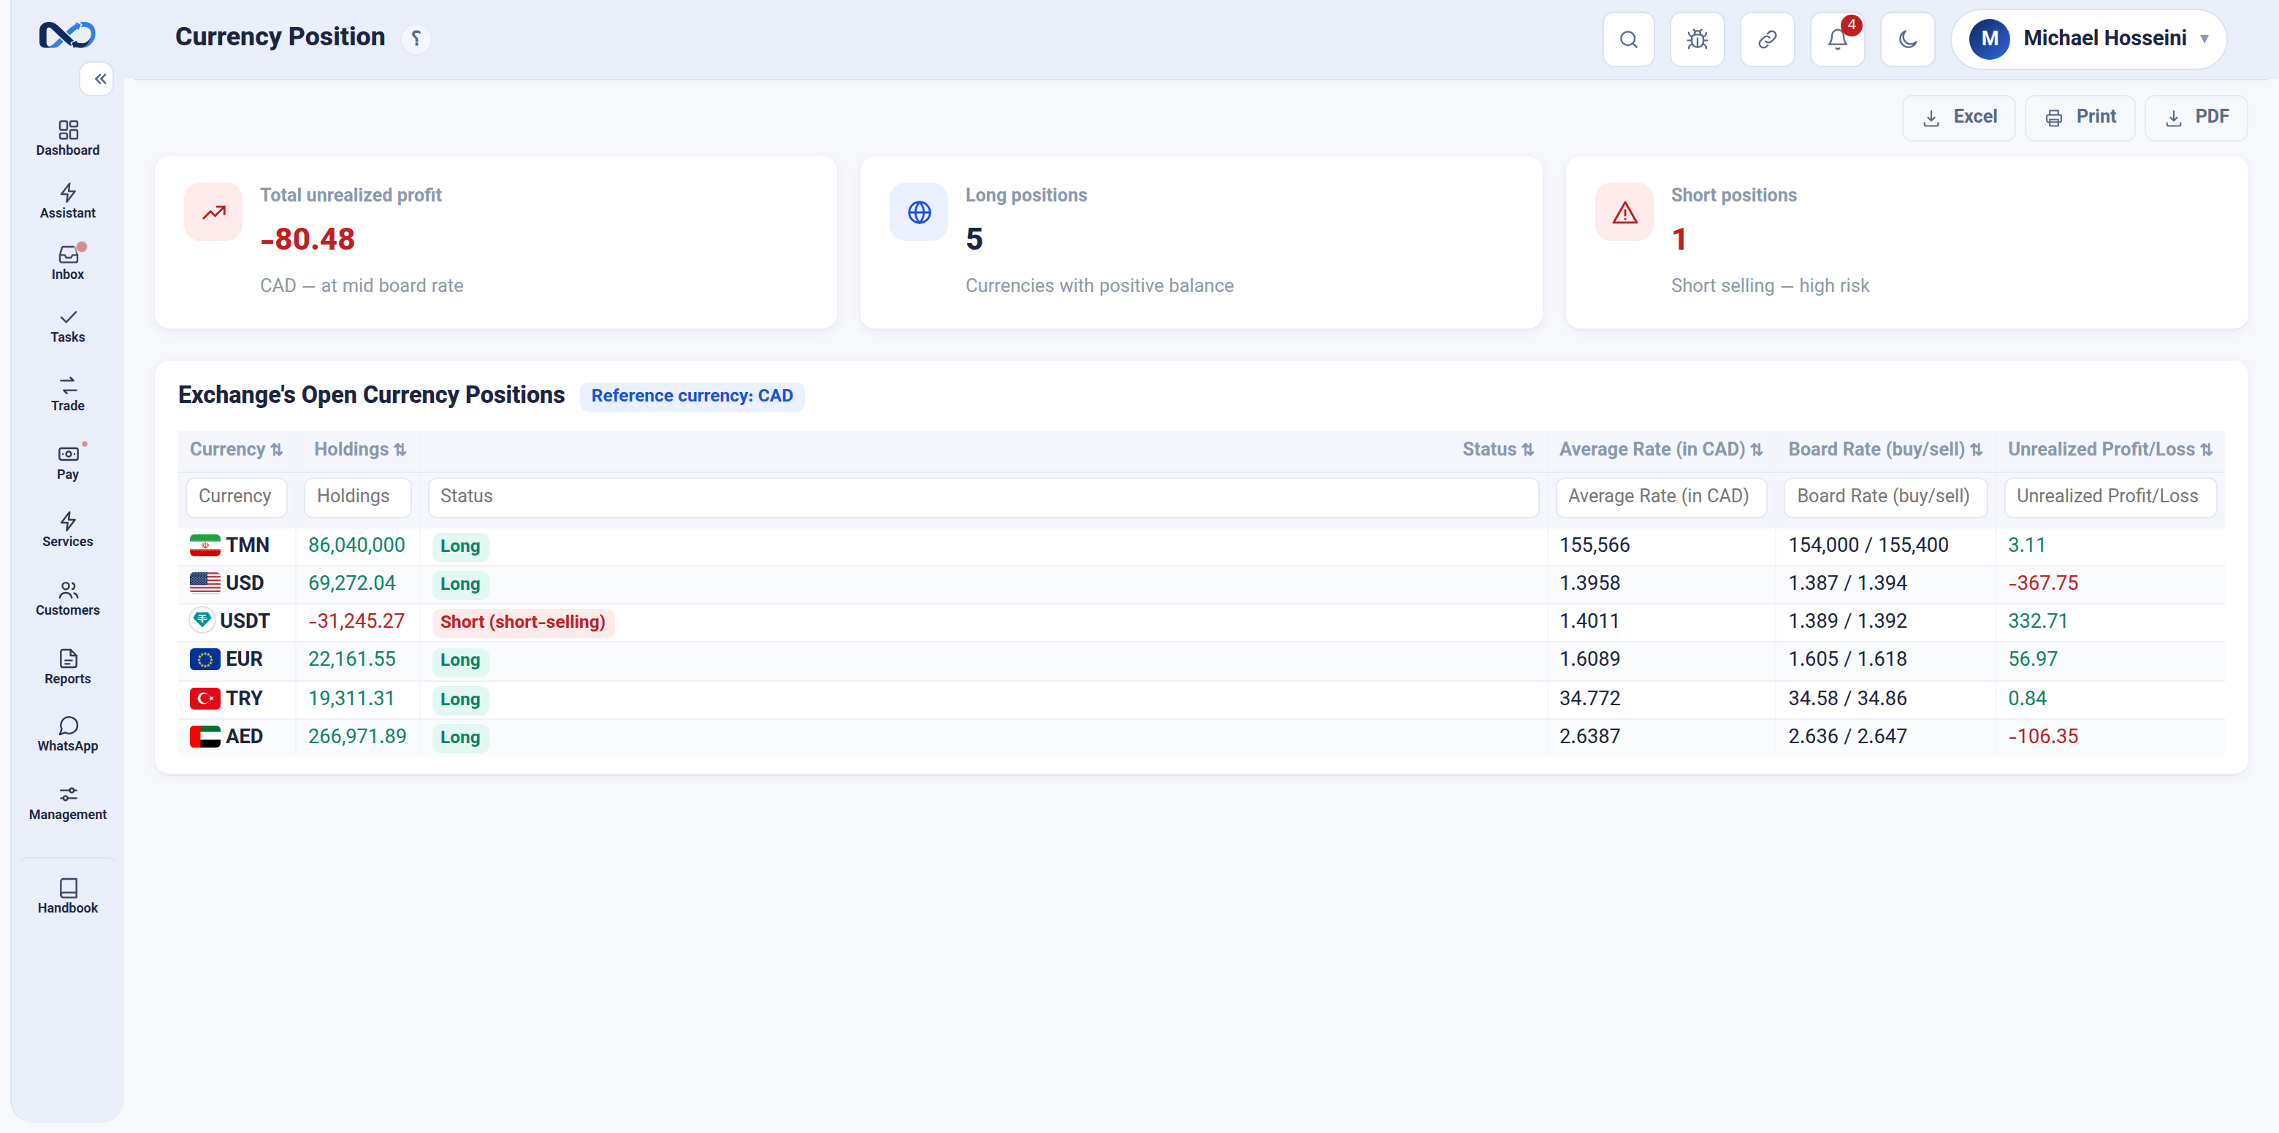Open the notifications bell
The width and height of the screenshot is (2279, 1133).
coord(1838,39)
